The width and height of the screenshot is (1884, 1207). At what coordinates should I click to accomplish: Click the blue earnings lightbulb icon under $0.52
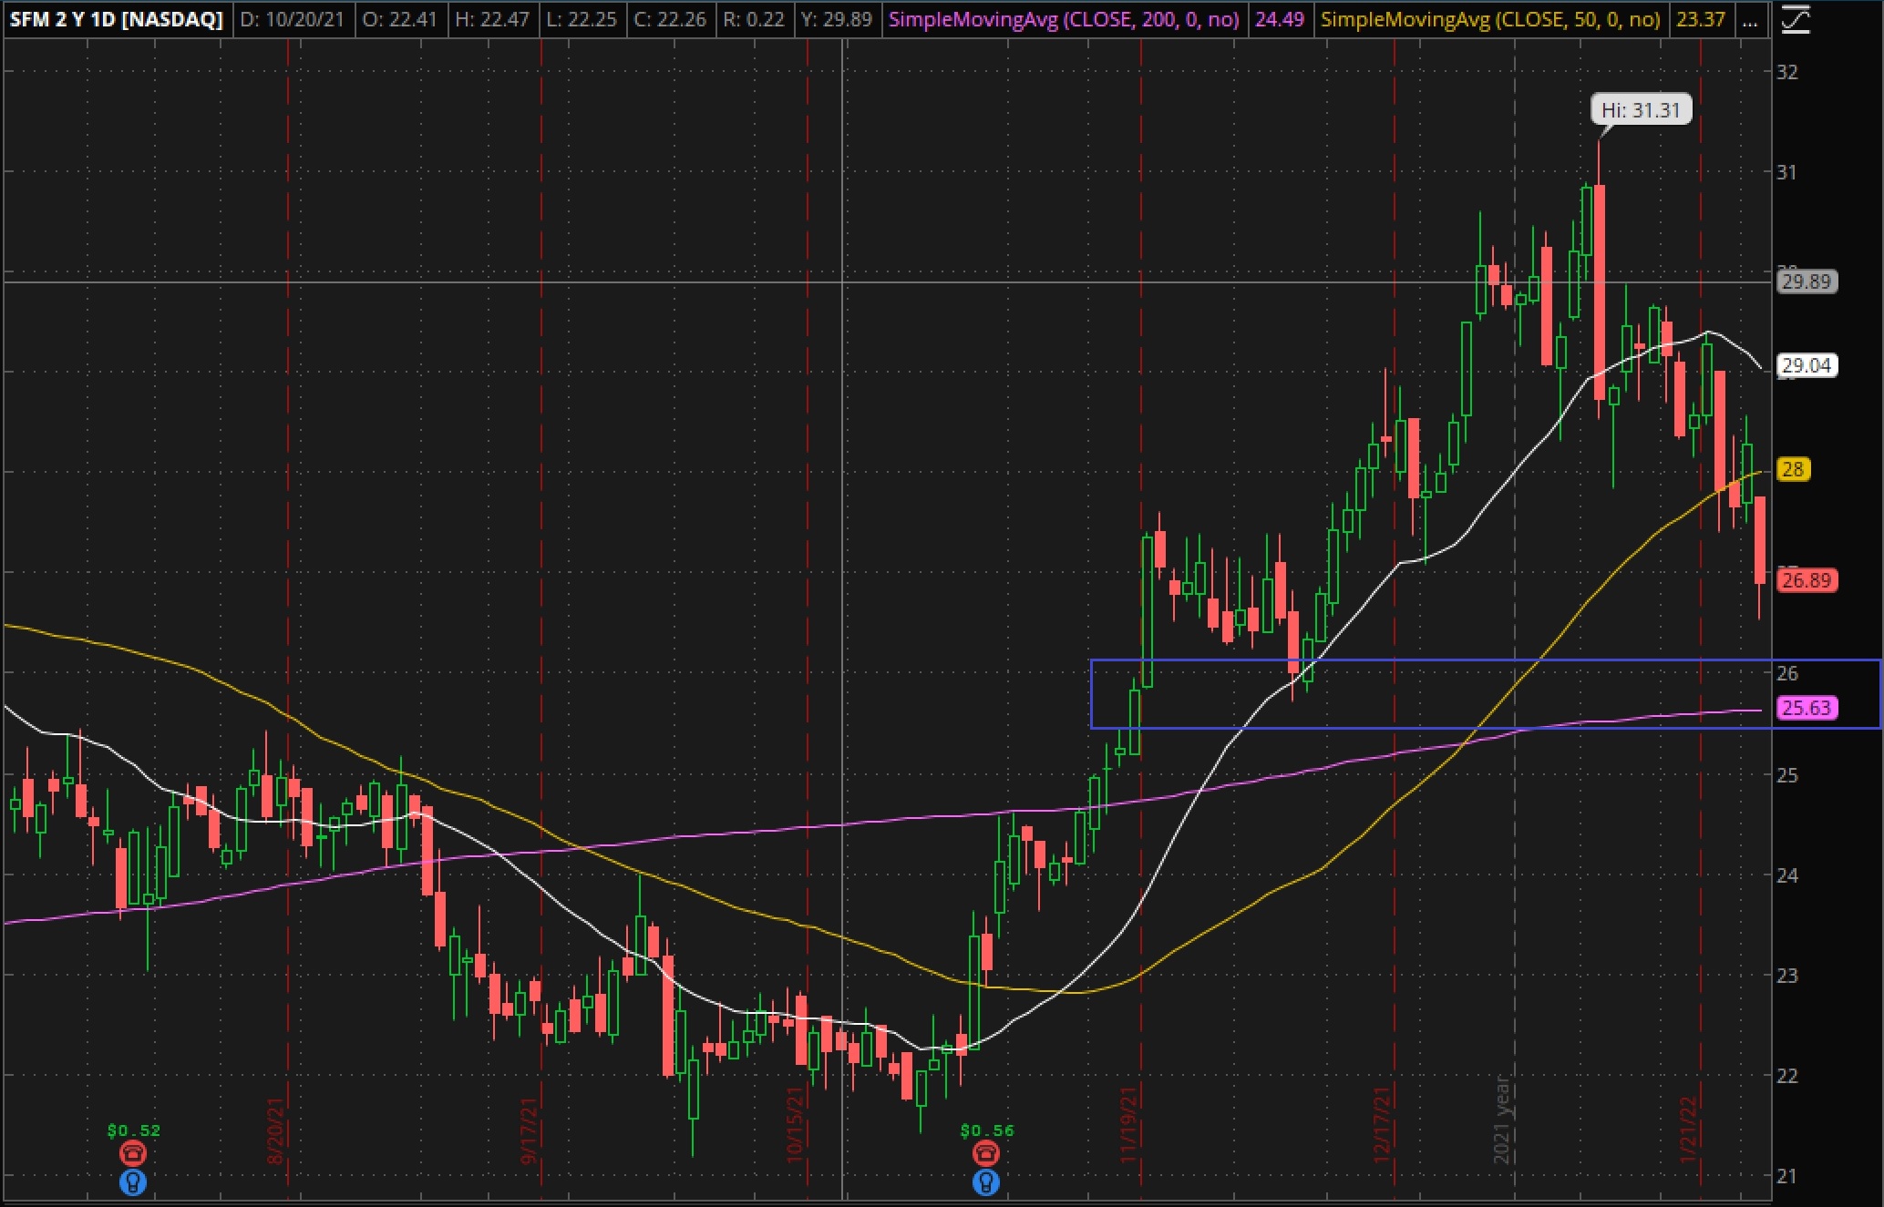coord(133,1182)
